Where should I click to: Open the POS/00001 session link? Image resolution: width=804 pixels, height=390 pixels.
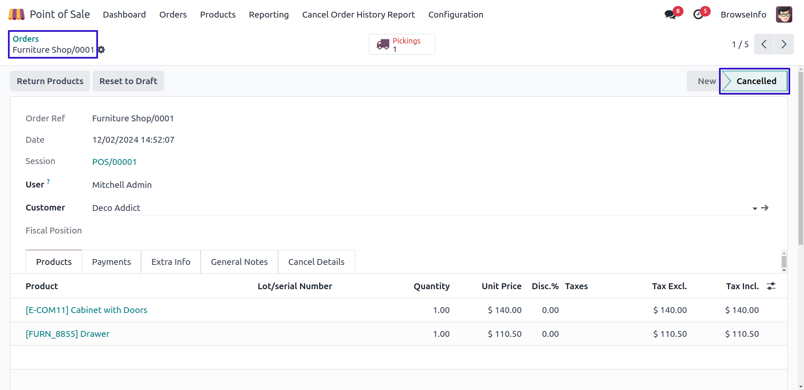click(x=114, y=162)
